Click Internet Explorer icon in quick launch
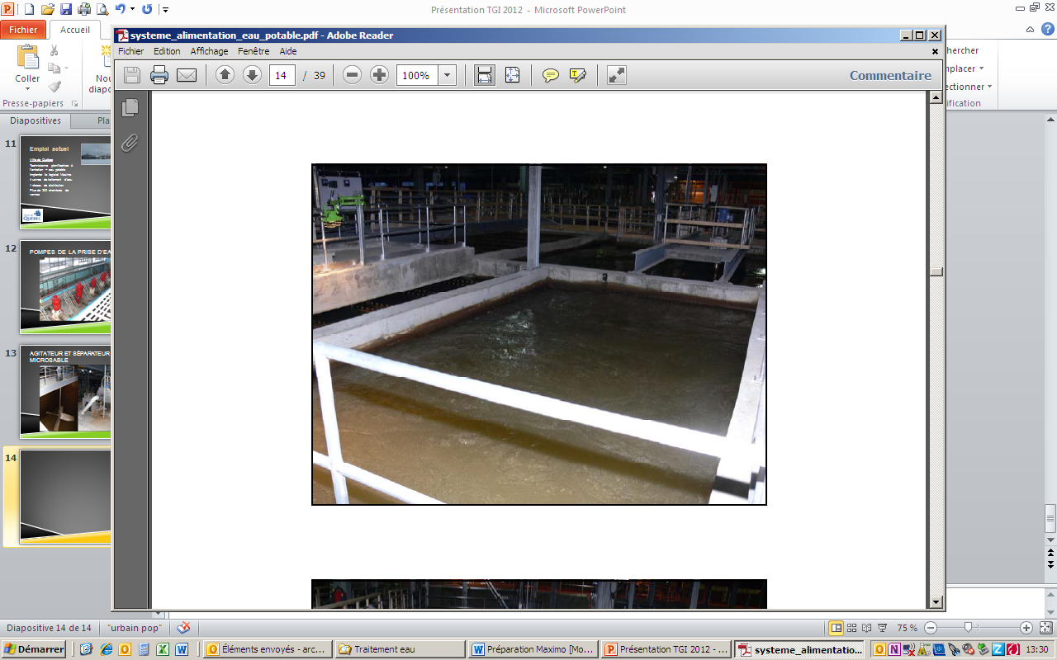Viewport: 1057px width, 660px height. click(x=105, y=649)
